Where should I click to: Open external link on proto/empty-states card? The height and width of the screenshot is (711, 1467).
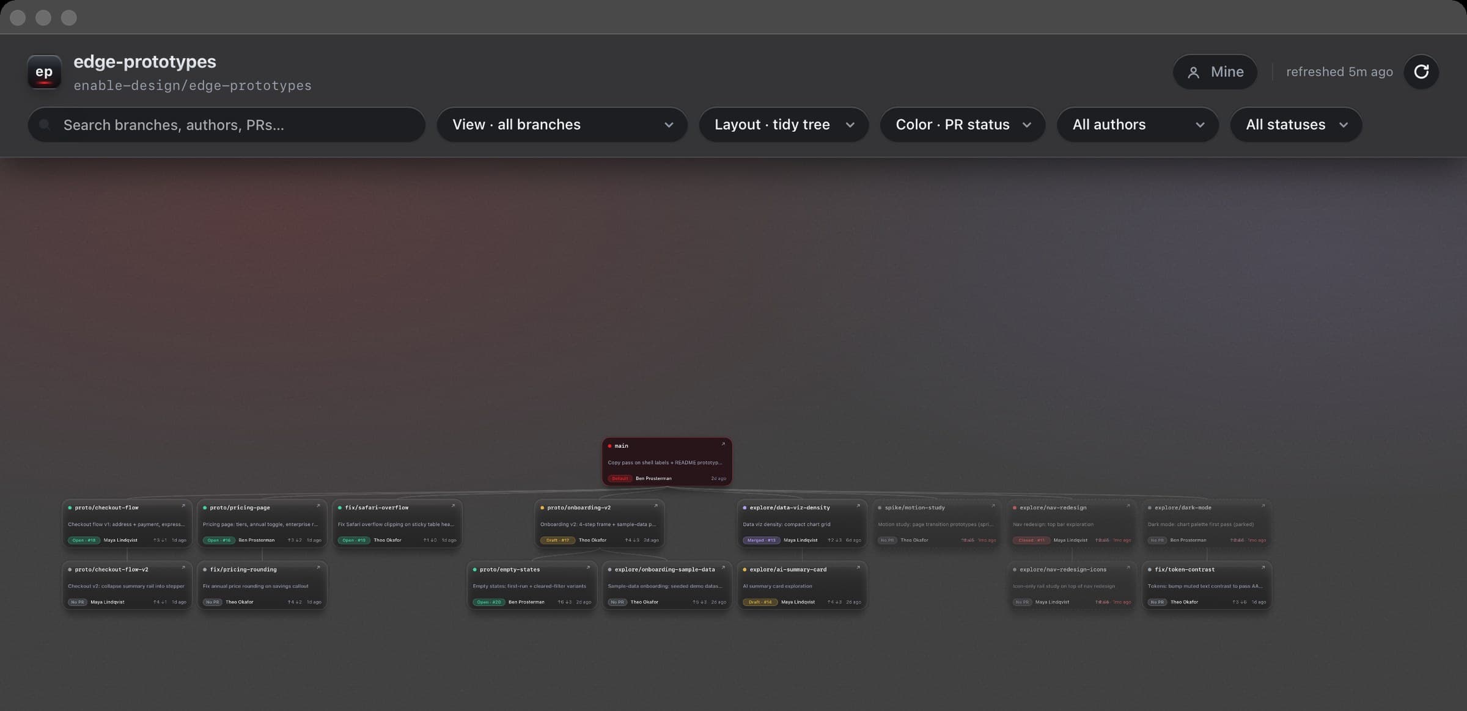coord(588,567)
